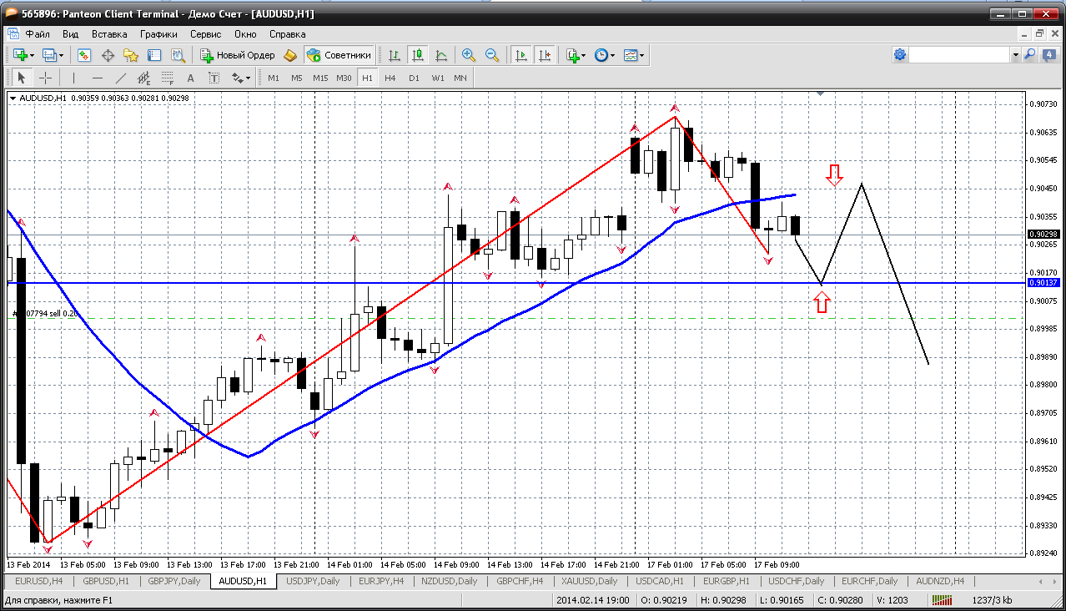Image resolution: width=1066 pixels, height=611 pixels.
Task: Open the Вставка menu
Action: pyautogui.click(x=109, y=34)
